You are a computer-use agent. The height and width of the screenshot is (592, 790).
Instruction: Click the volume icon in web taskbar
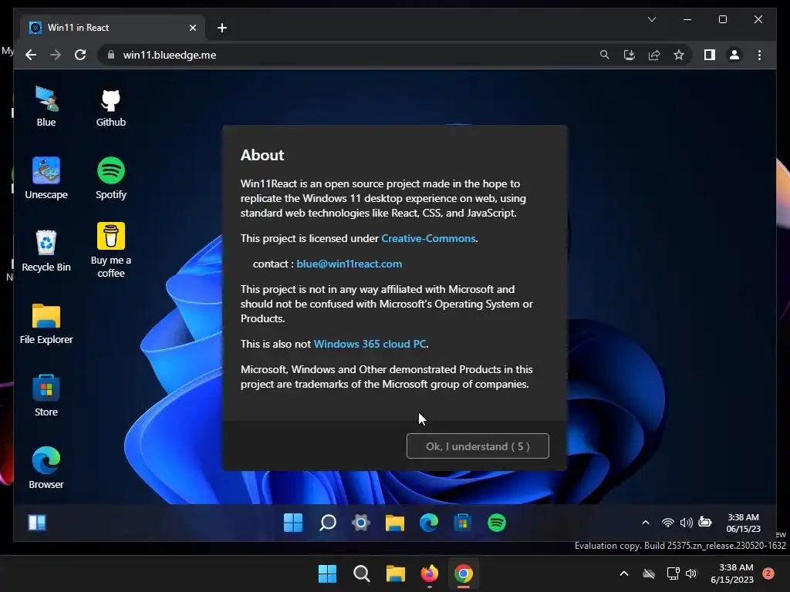(x=686, y=523)
